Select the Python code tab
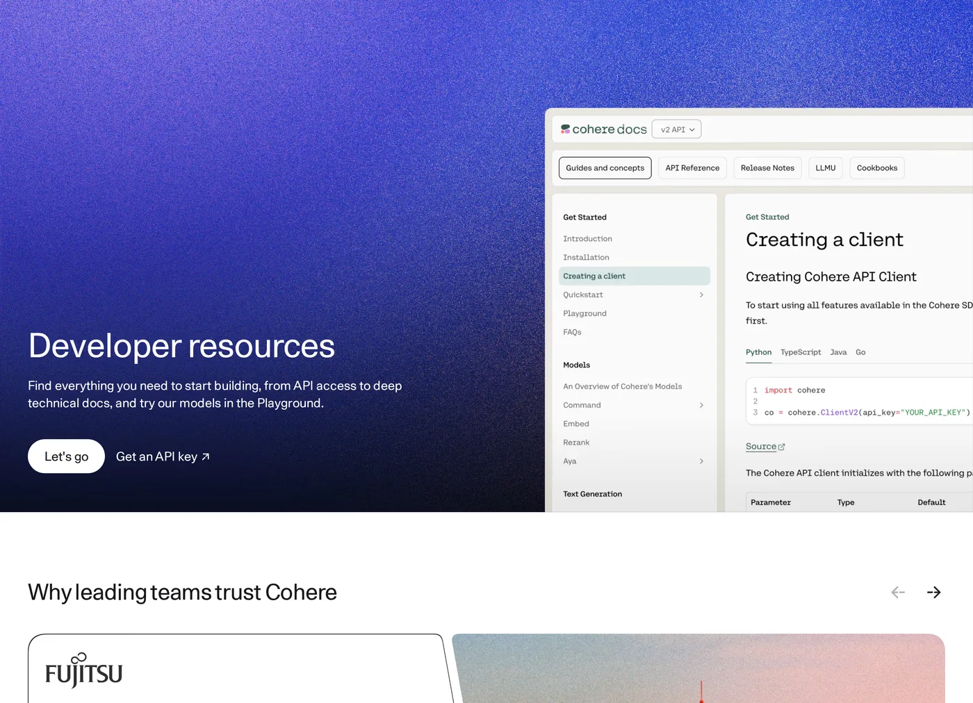 click(x=758, y=353)
